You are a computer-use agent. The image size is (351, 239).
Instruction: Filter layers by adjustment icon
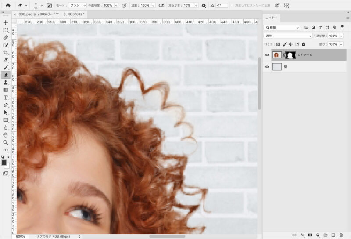tap(313, 28)
